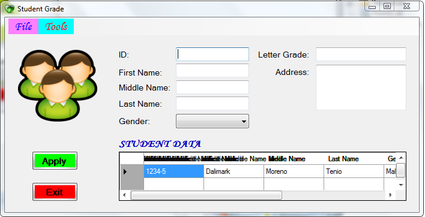The height and width of the screenshot is (217, 425).
Task: Select the 1234-5 cell in grid
Action: (173, 171)
